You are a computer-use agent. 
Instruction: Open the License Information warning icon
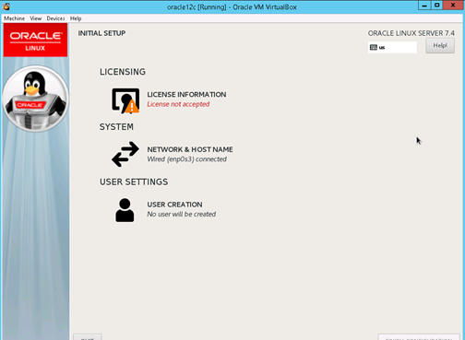click(125, 100)
